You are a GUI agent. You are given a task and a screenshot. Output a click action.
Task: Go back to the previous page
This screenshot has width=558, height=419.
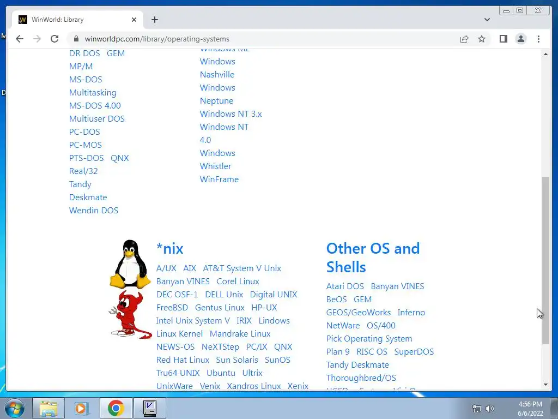(20, 39)
